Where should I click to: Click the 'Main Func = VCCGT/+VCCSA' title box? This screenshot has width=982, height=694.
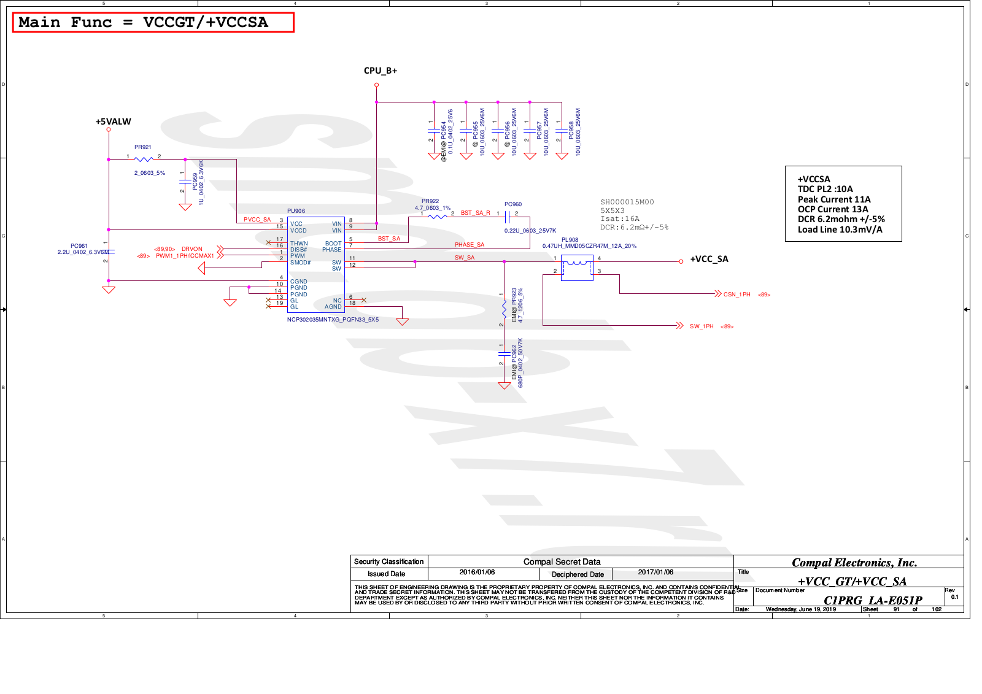(x=153, y=22)
